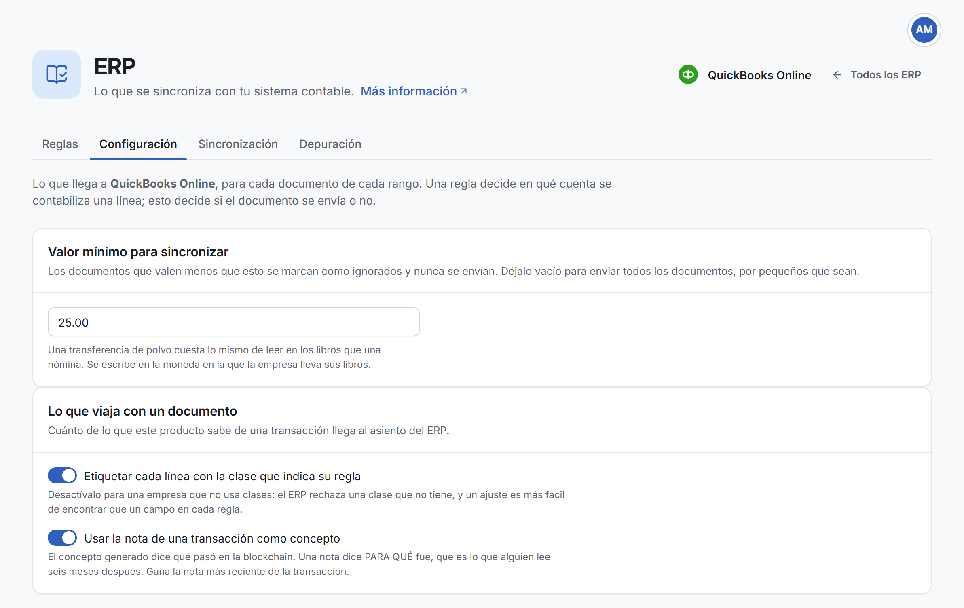964x608 pixels.
Task: Open the Sincronización tab
Action: (238, 144)
